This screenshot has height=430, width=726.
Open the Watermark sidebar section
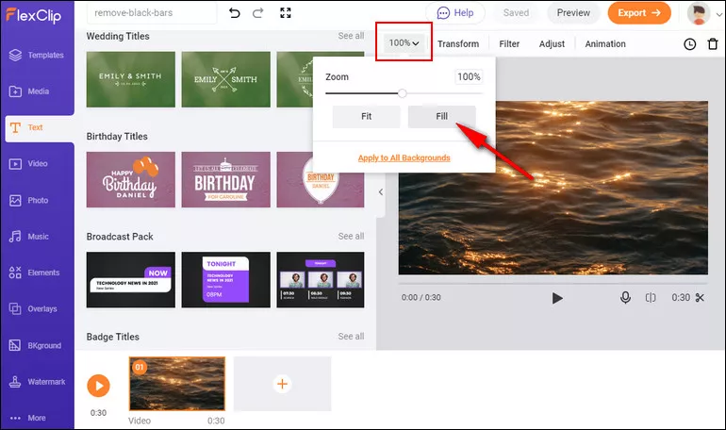[37, 382]
